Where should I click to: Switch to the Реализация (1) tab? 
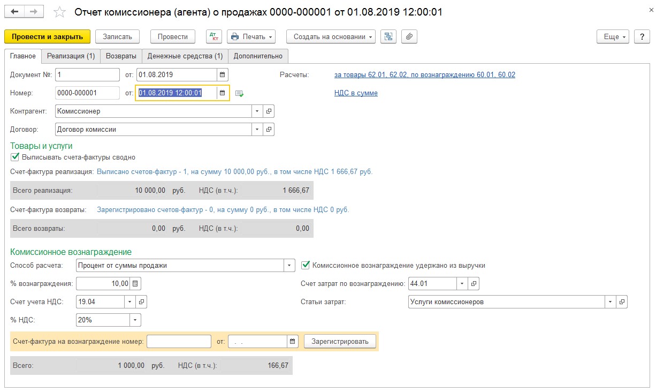pyautogui.click(x=71, y=56)
